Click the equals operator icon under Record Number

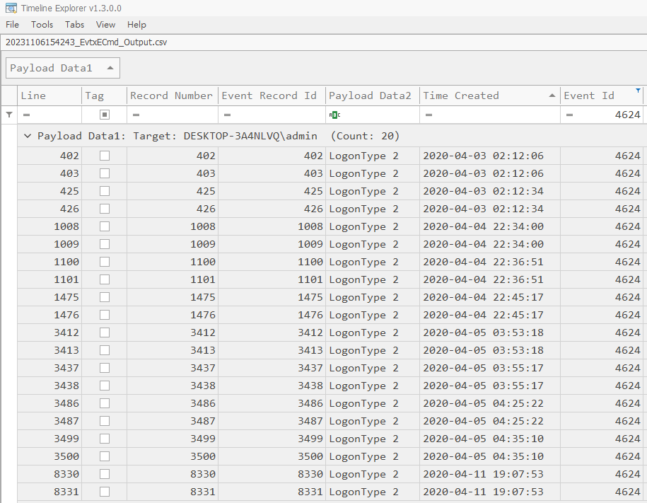[136, 115]
